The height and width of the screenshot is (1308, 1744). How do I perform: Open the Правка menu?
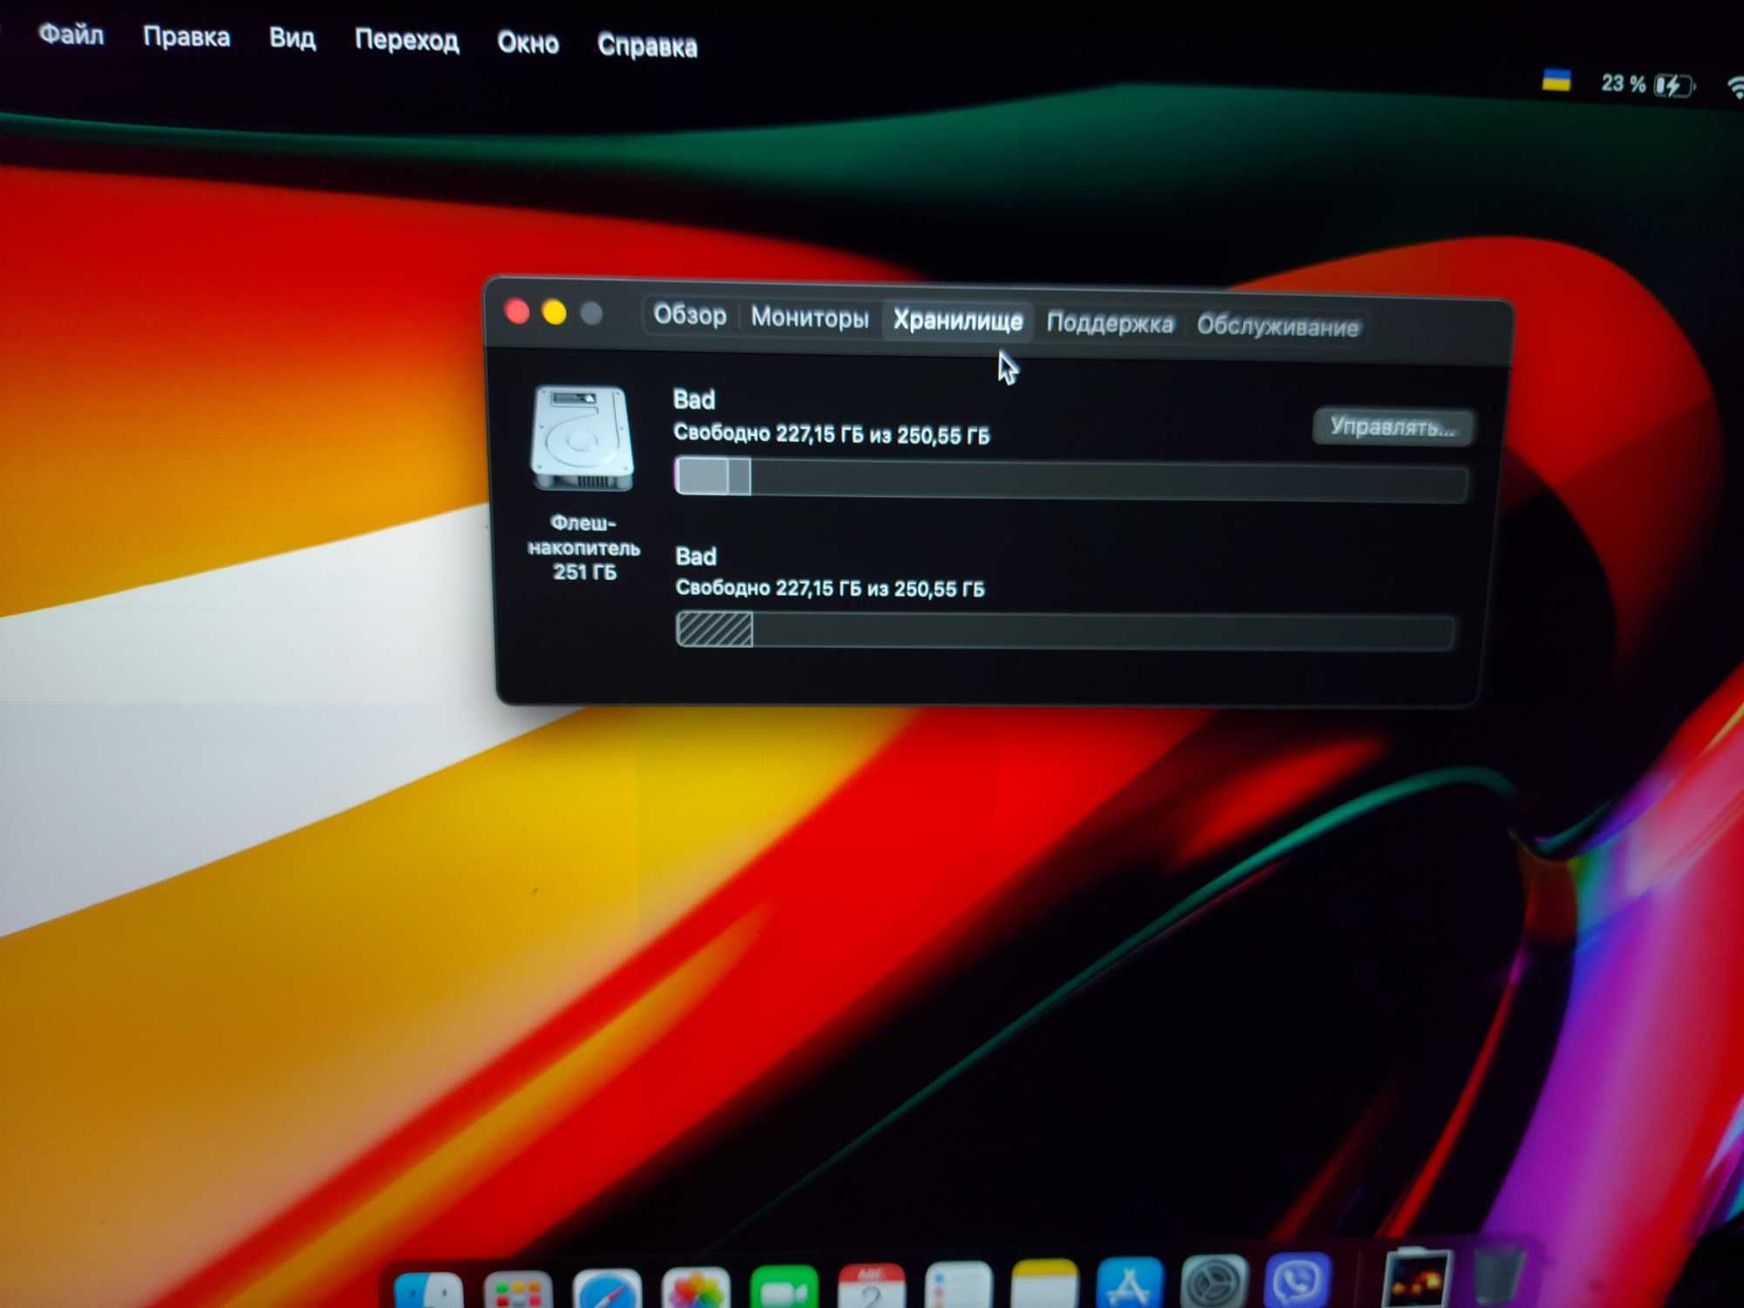187,37
